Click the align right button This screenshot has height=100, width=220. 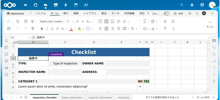(x=112, y=29)
